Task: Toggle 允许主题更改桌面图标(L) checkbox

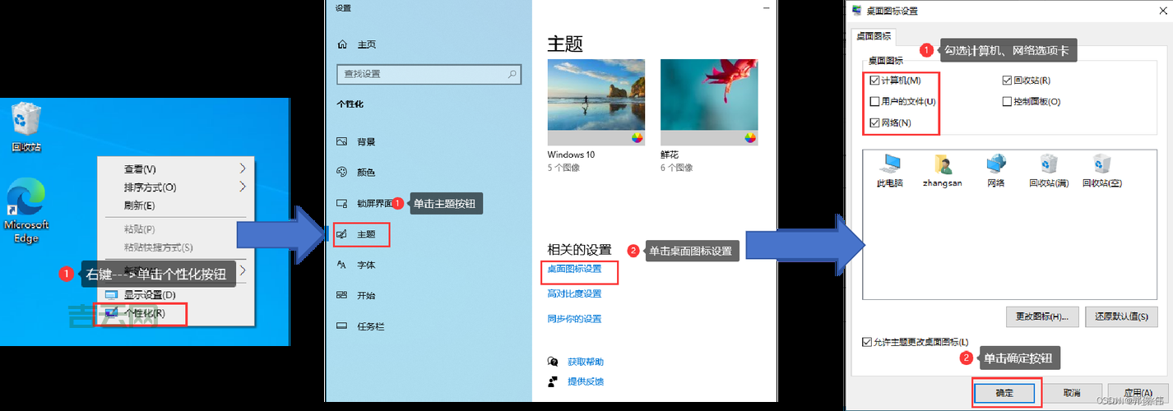Action: point(866,342)
